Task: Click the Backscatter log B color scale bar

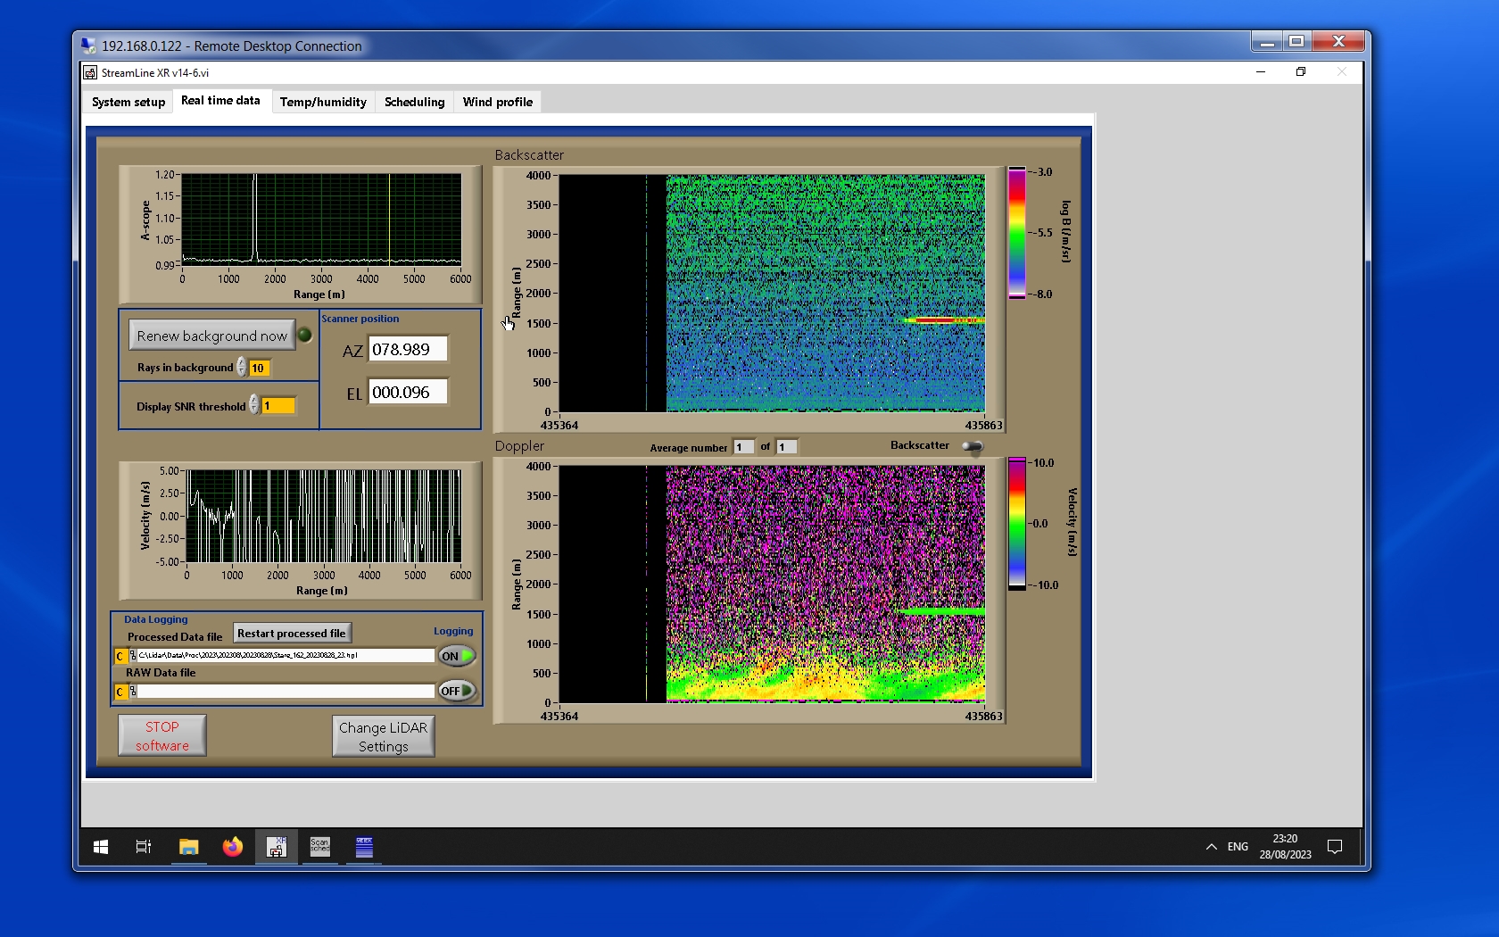Action: [1016, 232]
